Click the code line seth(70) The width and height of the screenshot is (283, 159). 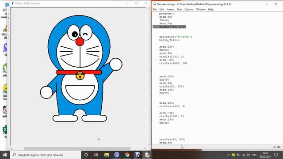[x=166, y=23]
